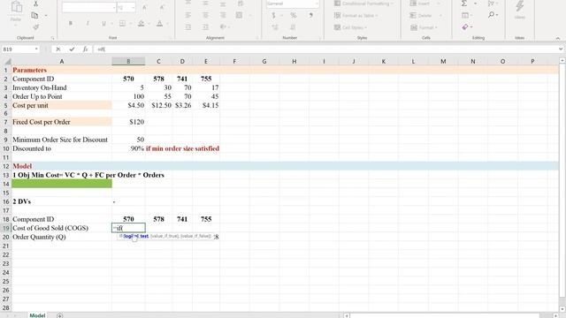
Task: Click the Format Painter brush icon
Action: point(35,27)
